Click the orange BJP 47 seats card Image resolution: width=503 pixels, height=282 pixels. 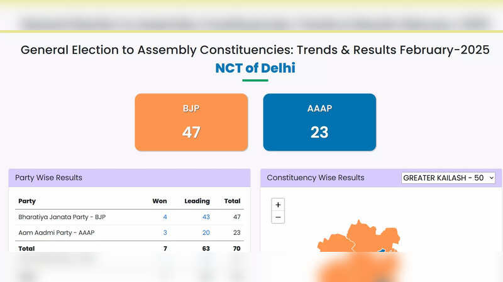191,122
